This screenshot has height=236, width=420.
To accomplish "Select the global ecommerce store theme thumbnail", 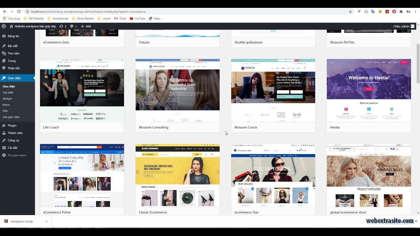I will click(369, 175).
